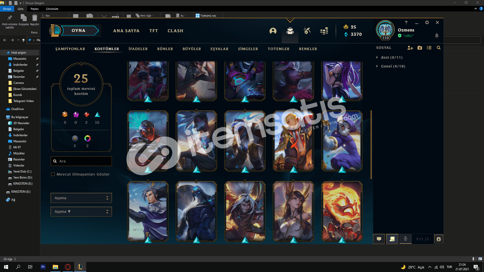Expand the Aç dropdown in File Explorer
The width and height of the screenshot is (484, 272).
pos(185,16)
